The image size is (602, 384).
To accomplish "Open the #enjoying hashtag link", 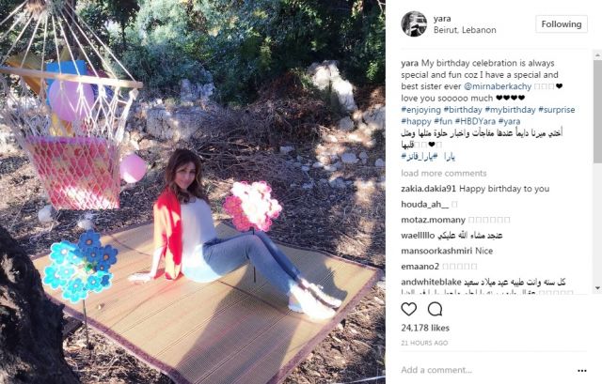I will (420, 110).
